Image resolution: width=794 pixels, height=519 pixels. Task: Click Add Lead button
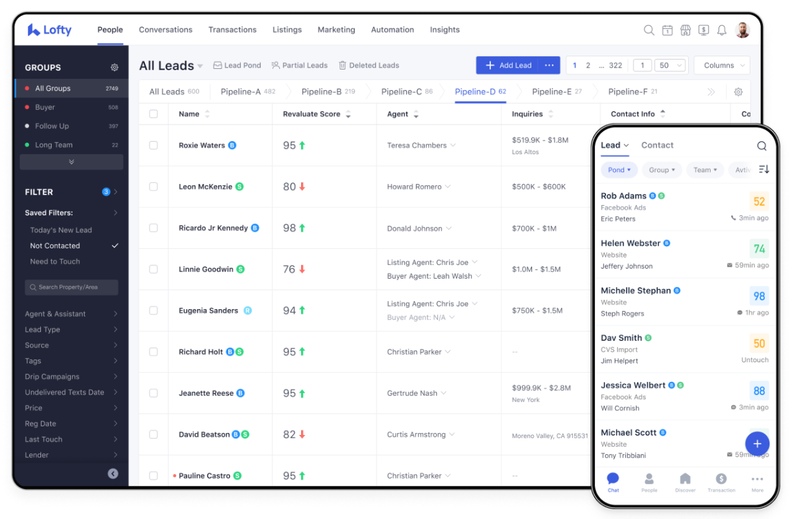tap(508, 65)
